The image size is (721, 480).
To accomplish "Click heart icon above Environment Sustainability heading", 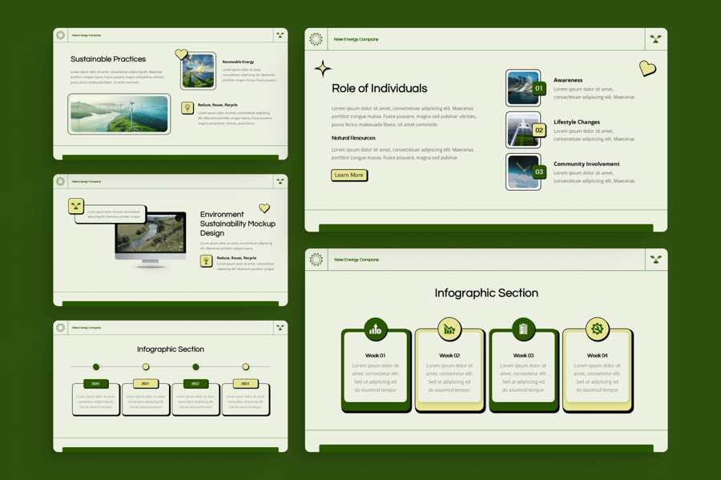I will tap(264, 208).
